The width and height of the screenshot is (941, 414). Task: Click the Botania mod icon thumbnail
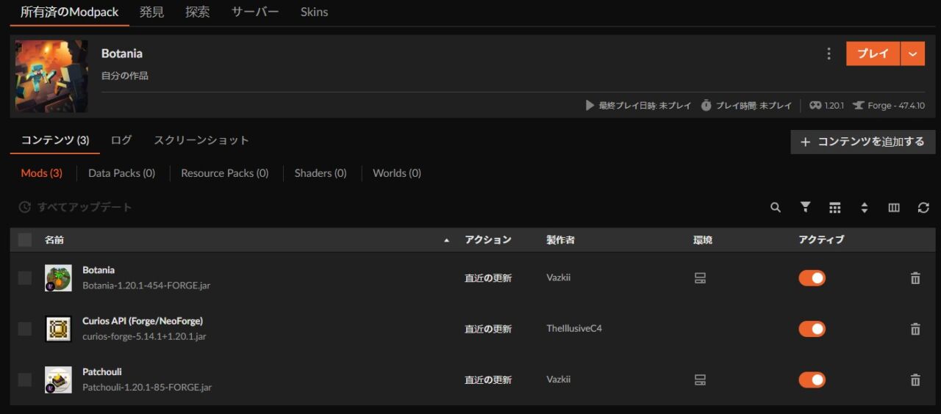coord(58,278)
